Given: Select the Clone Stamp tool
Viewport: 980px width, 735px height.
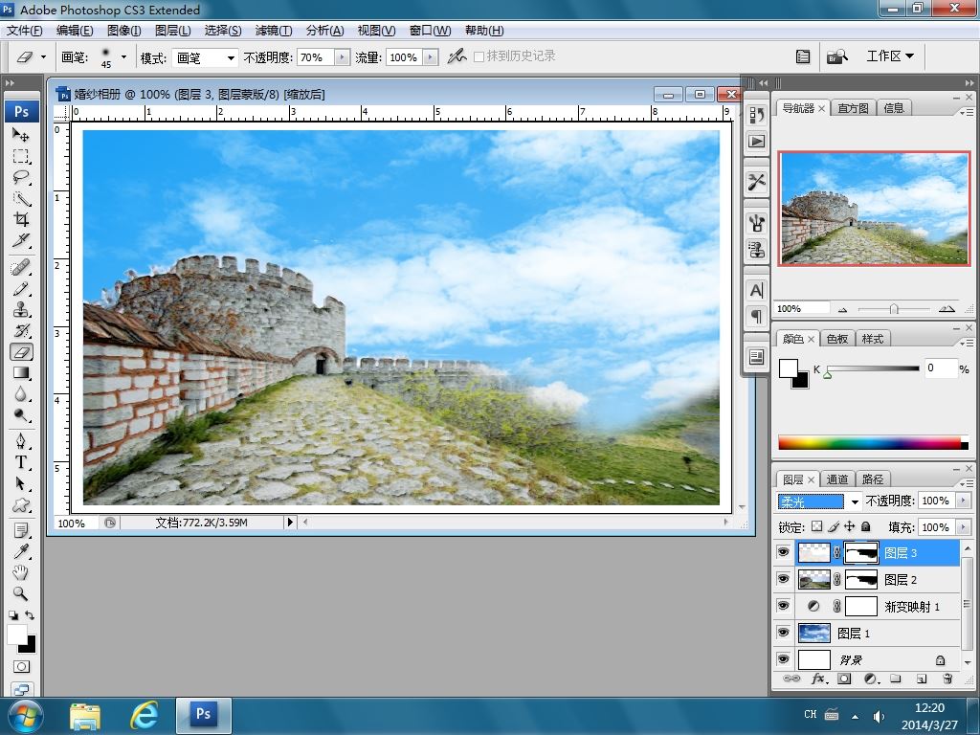Looking at the screenshot, I should pyautogui.click(x=21, y=310).
